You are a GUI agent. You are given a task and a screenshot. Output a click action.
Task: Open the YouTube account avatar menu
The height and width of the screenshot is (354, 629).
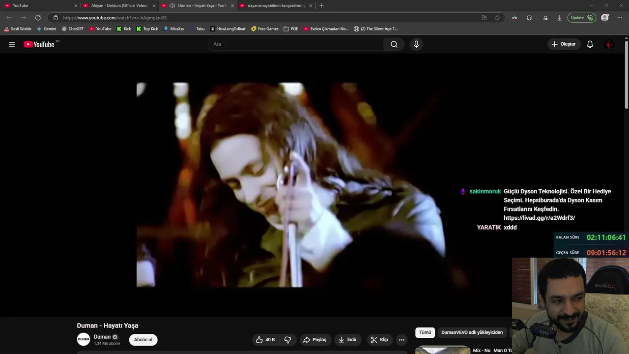(x=609, y=44)
